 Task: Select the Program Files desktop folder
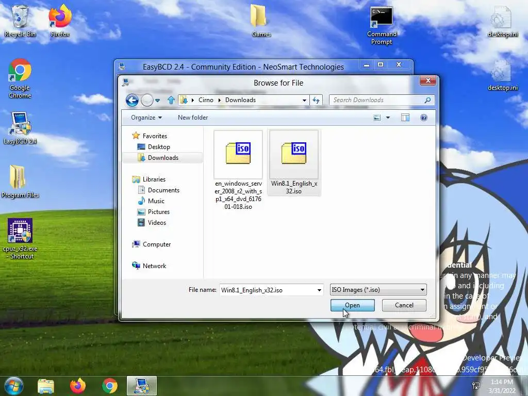pyautogui.click(x=20, y=181)
